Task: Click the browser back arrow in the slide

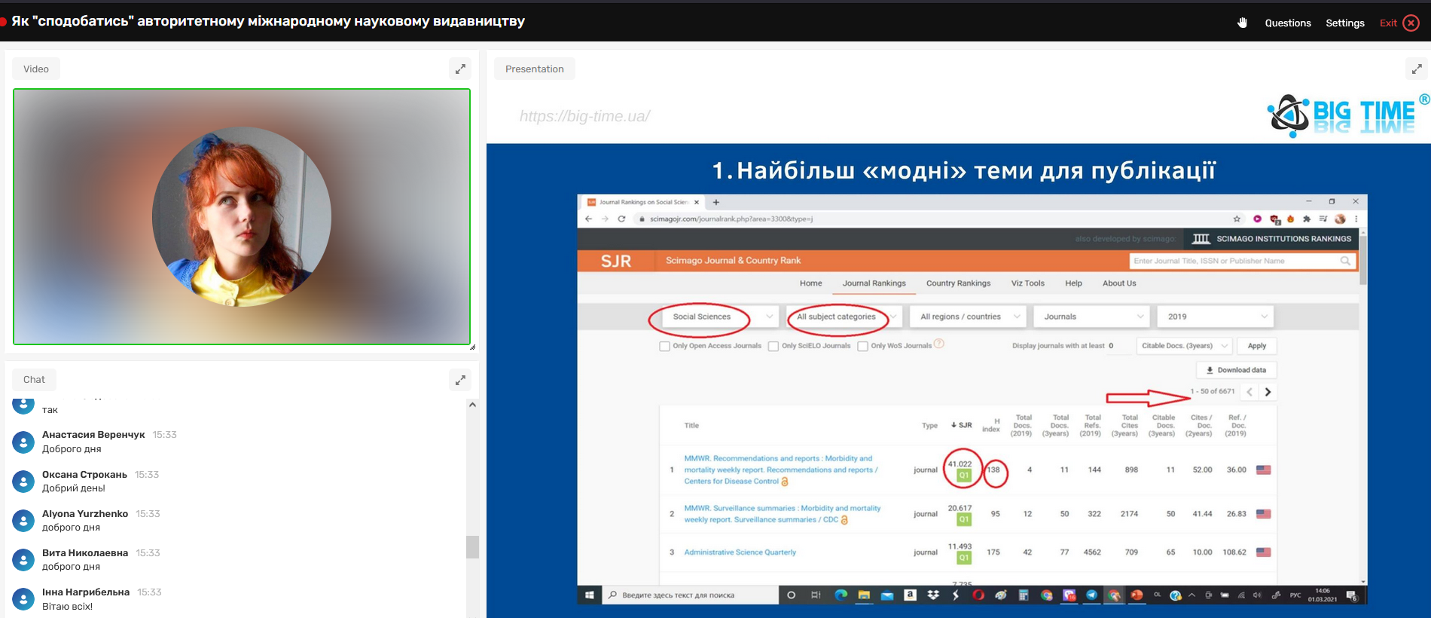Action: pos(589,219)
